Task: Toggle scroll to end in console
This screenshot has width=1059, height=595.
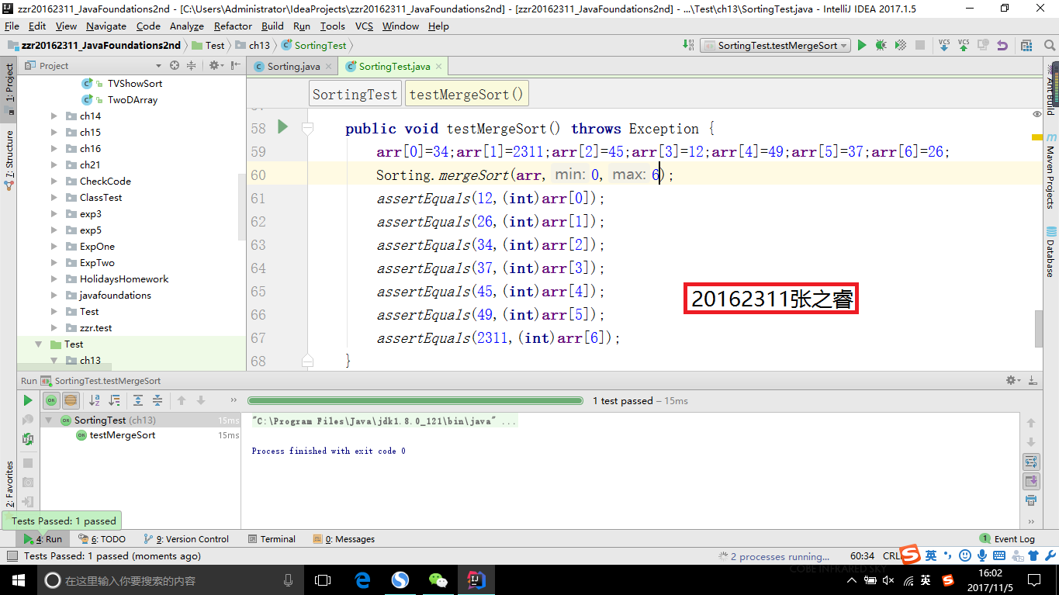Action: (x=1030, y=481)
